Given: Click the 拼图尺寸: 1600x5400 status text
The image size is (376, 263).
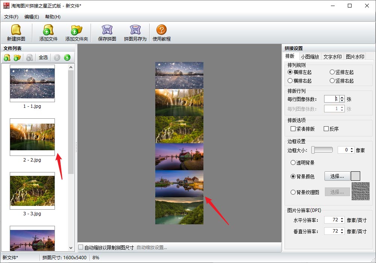Looking at the screenshot, I should pyautogui.click(x=64, y=258).
